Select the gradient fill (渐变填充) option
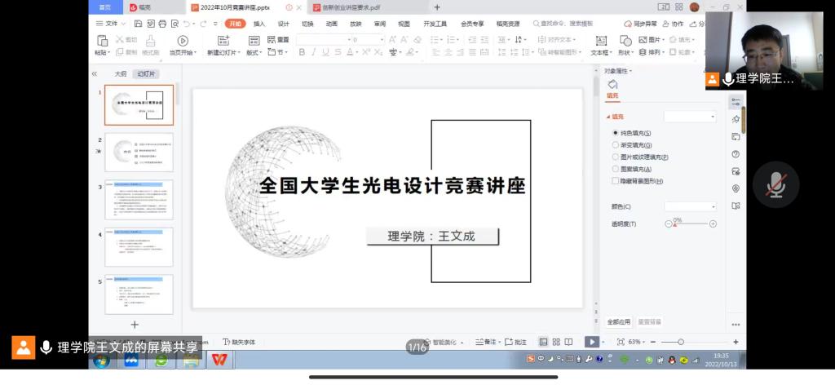Screen dimensions: 835x385 click(616, 145)
